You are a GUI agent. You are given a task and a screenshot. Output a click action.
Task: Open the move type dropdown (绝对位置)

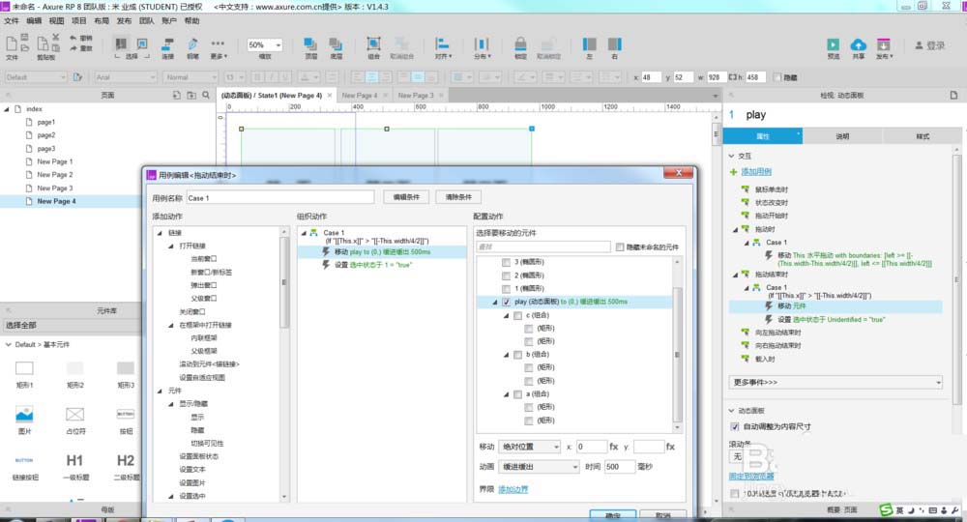point(530,447)
